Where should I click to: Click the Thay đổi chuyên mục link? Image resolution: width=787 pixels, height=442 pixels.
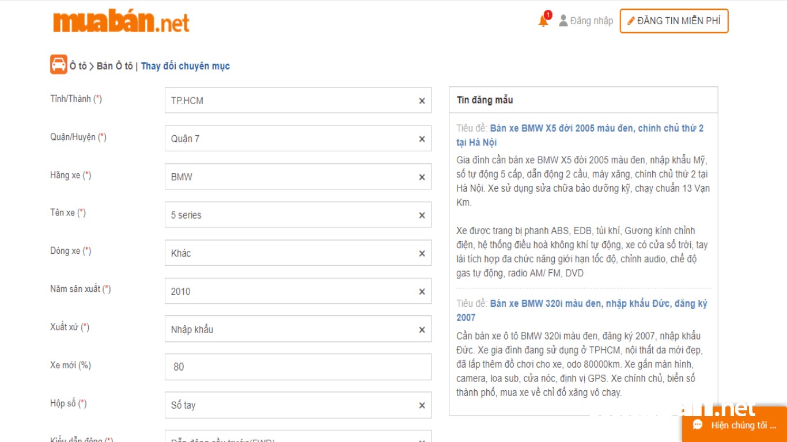point(186,66)
